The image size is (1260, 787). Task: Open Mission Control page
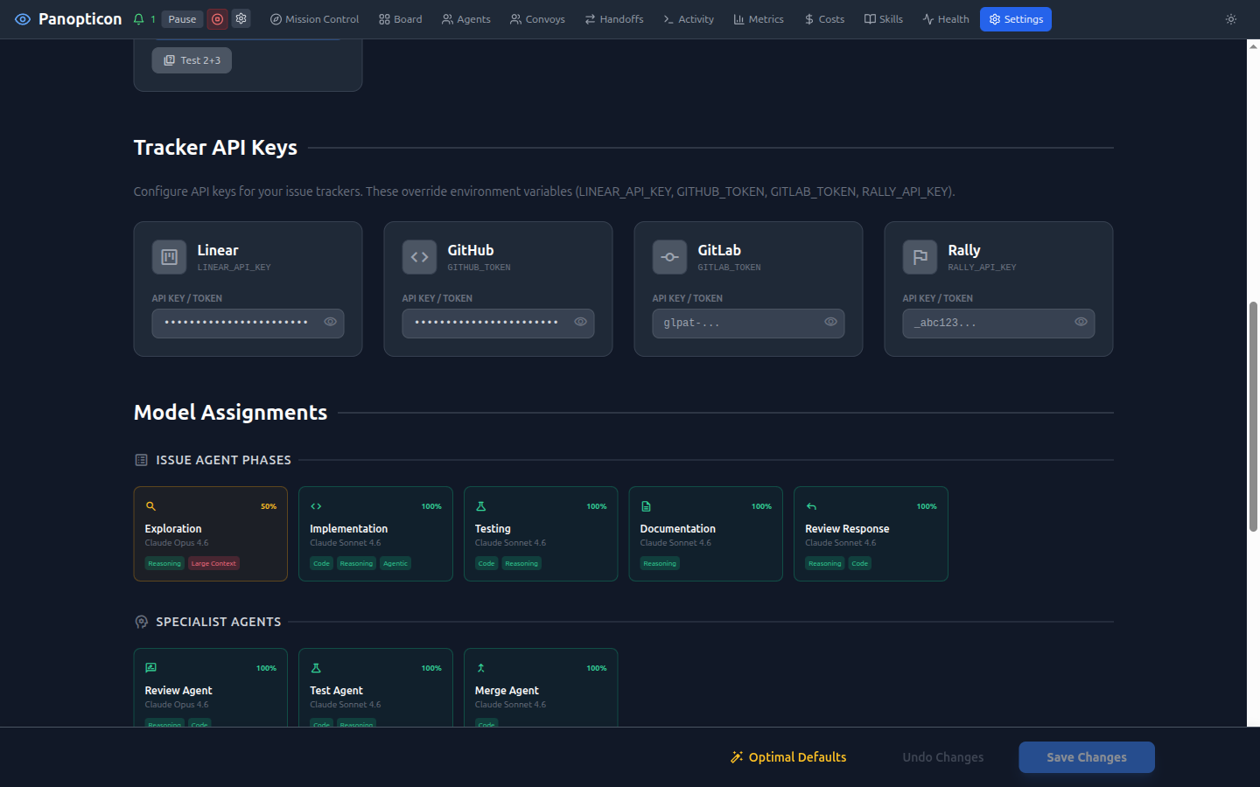[314, 19]
